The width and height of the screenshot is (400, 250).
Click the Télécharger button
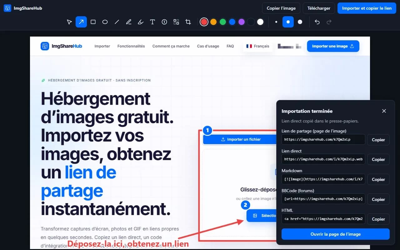tap(319, 8)
